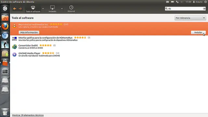The width and height of the screenshot is (208, 117).
Task: Open Ubuntu Software Center launcher icon
Action: pyautogui.click(x=5, y=62)
